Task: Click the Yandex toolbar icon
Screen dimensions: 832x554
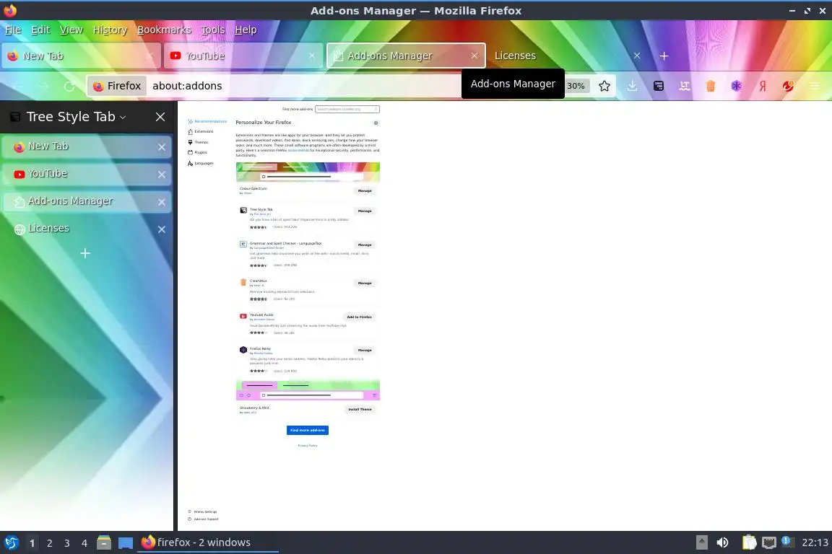Action: coord(763,86)
